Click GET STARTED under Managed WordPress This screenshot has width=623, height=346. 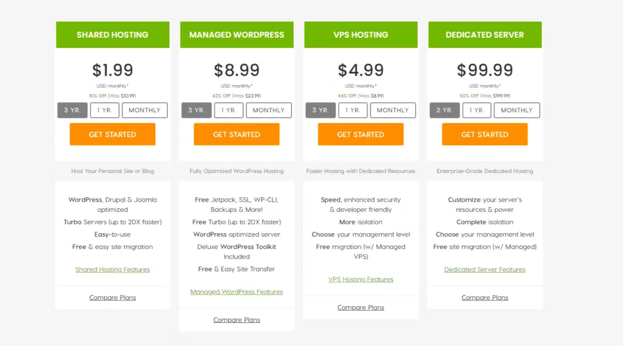[x=237, y=134]
